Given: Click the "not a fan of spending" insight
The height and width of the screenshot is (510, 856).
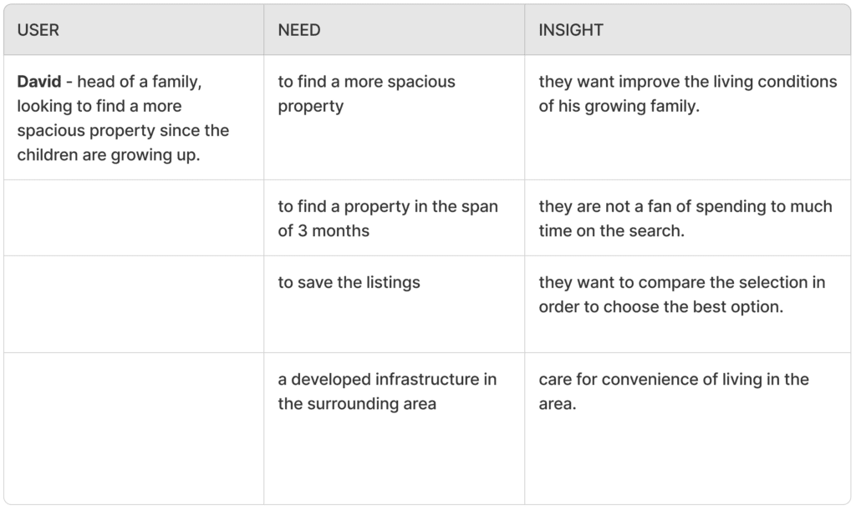Looking at the screenshot, I should point(685,218).
